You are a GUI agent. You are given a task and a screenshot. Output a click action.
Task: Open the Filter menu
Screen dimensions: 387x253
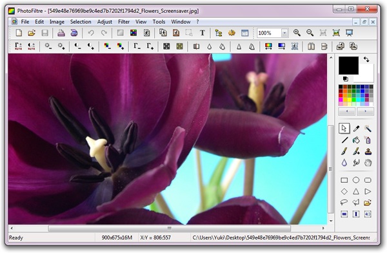pos(124,22)
